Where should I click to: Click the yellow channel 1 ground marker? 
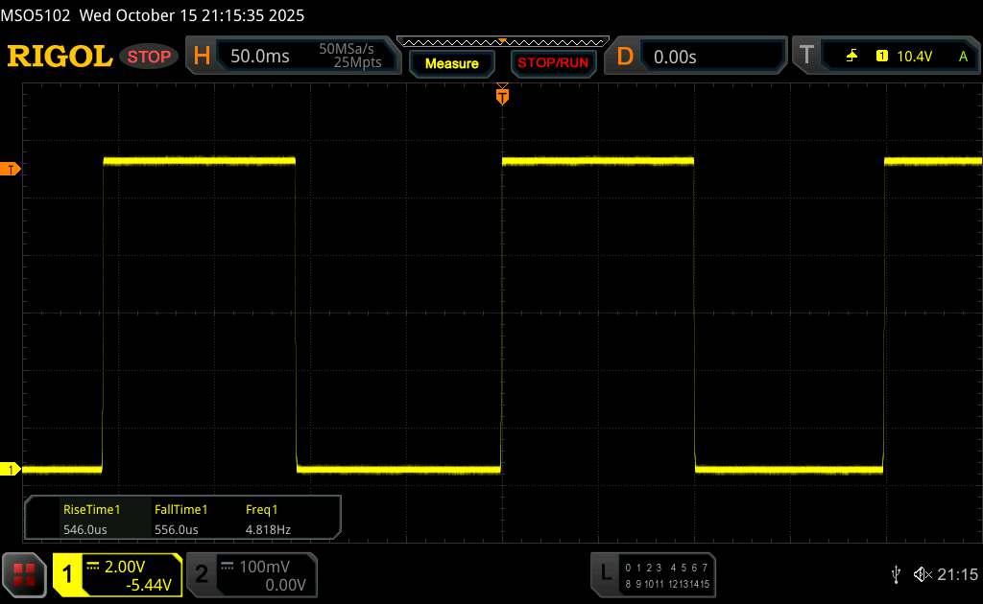point(12,469)
